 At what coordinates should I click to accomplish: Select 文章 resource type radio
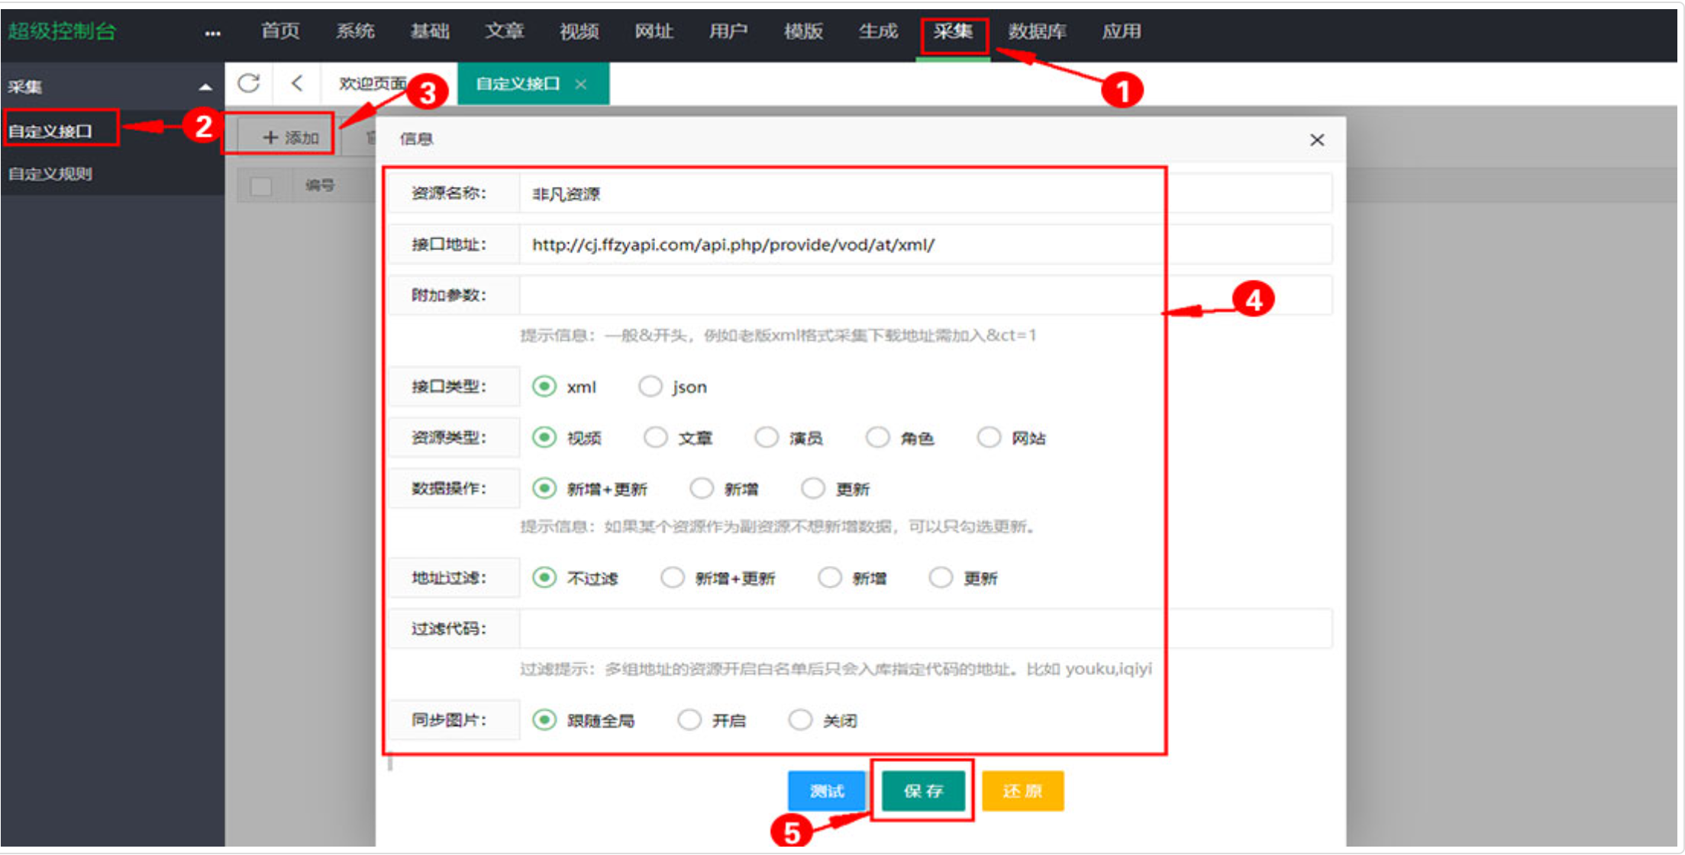click(x=656, y=438)
